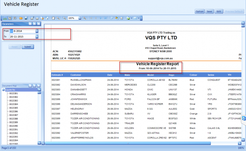Select Quote No 0023394 in document map

point(14,140)
